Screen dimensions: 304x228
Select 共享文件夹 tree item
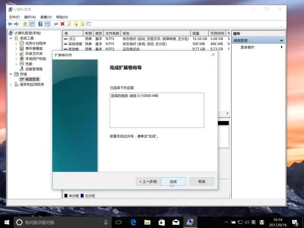pos(34,54)
